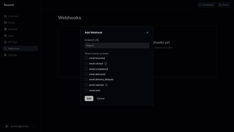Click the info icon next to email.clicked

click(106, 64)
